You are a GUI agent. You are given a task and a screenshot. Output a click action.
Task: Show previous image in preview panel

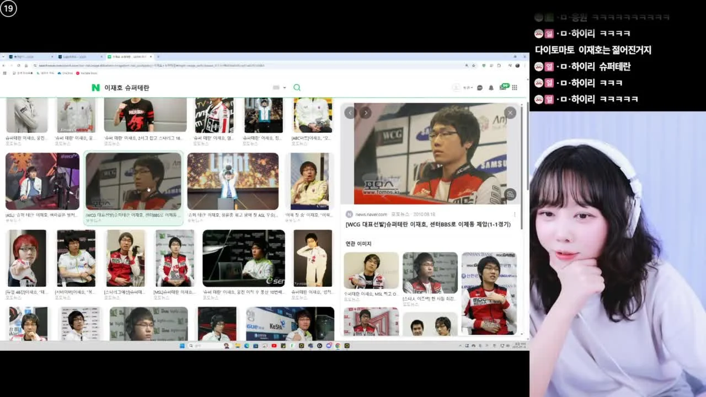click(x=350, y=112)
